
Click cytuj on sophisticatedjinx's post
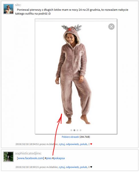[x=62, y=167]
